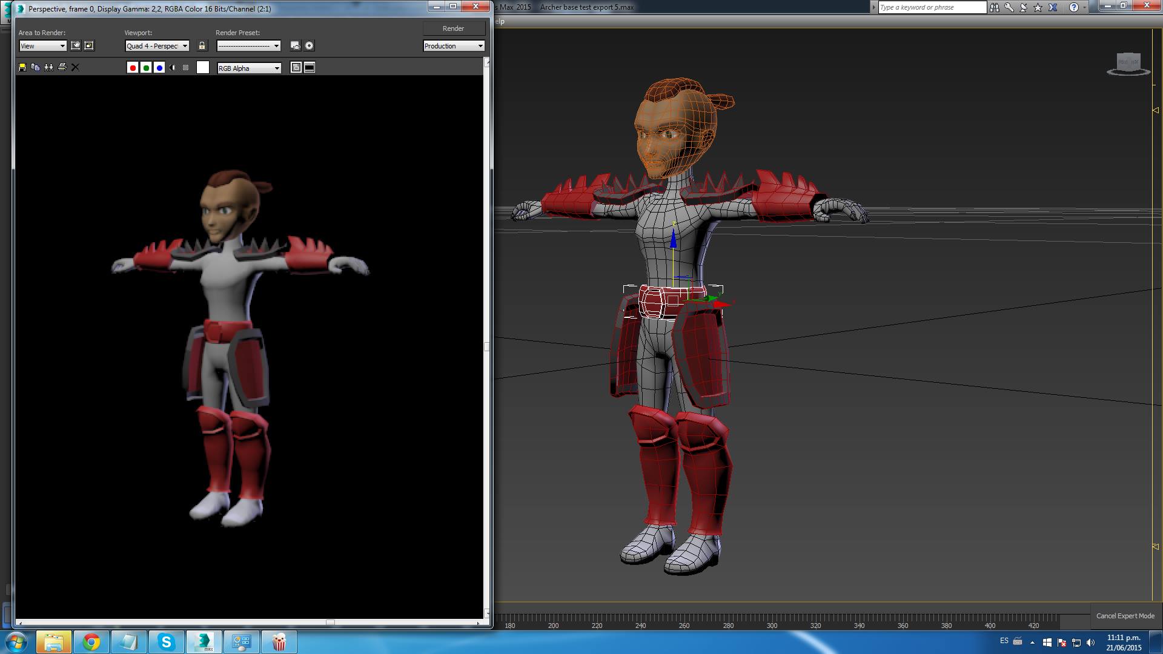The height and width of the screenshot is (654, 1163).
Task: Click the Edit Region icon
Action: [76, 46]
